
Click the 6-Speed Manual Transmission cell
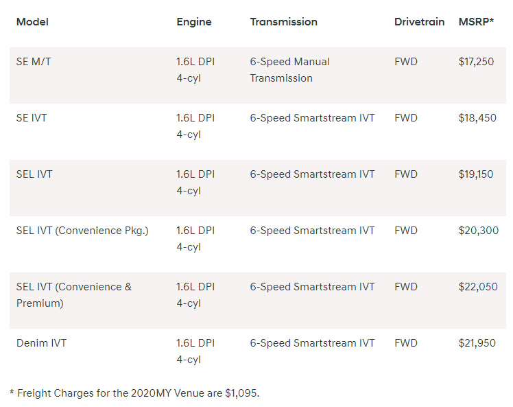(289, 69)
